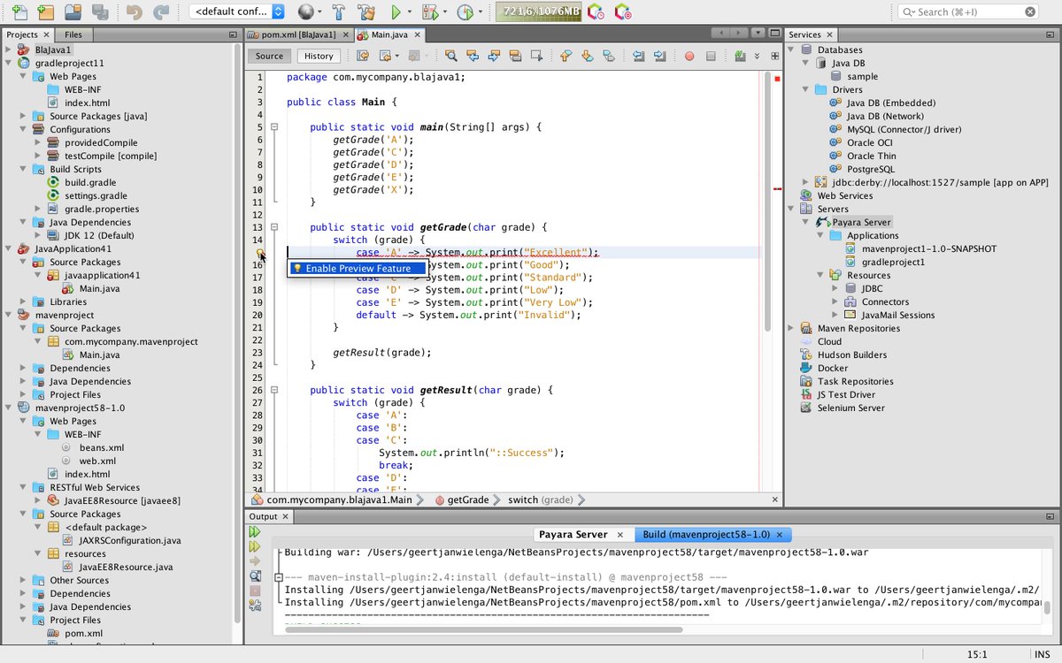Click the Shift Line Right editor icon
Screen dimensions: 1062x663
659,56
